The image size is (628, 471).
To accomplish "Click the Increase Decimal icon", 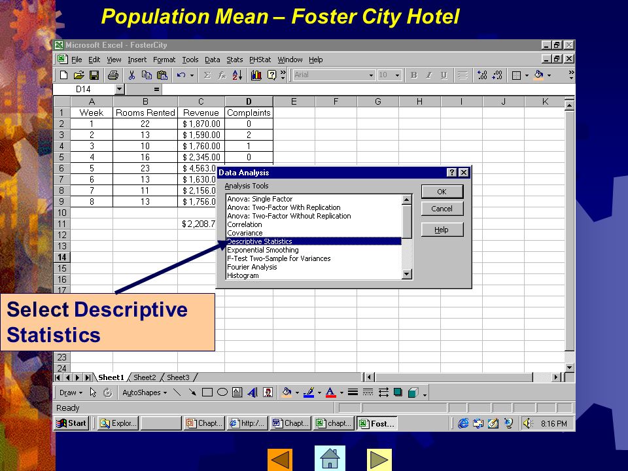I will (x=482, y=75).
